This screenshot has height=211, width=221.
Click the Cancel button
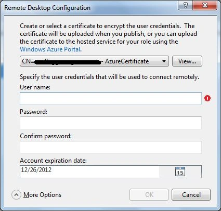point(191,194)
